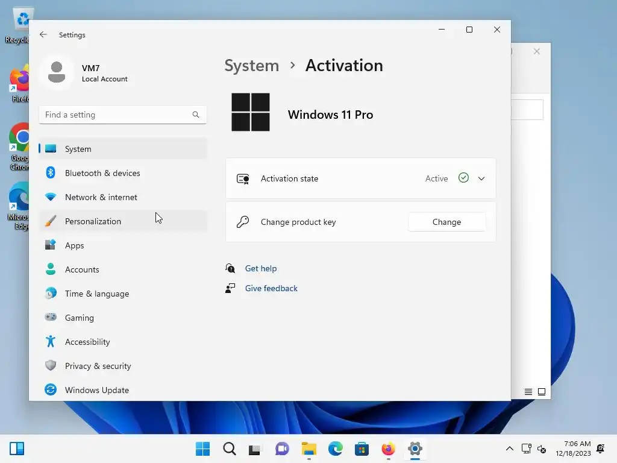Click the Windows 11 Pro logo
The height and width of the screenshot is (463, 617).
(x=251, y=112)
